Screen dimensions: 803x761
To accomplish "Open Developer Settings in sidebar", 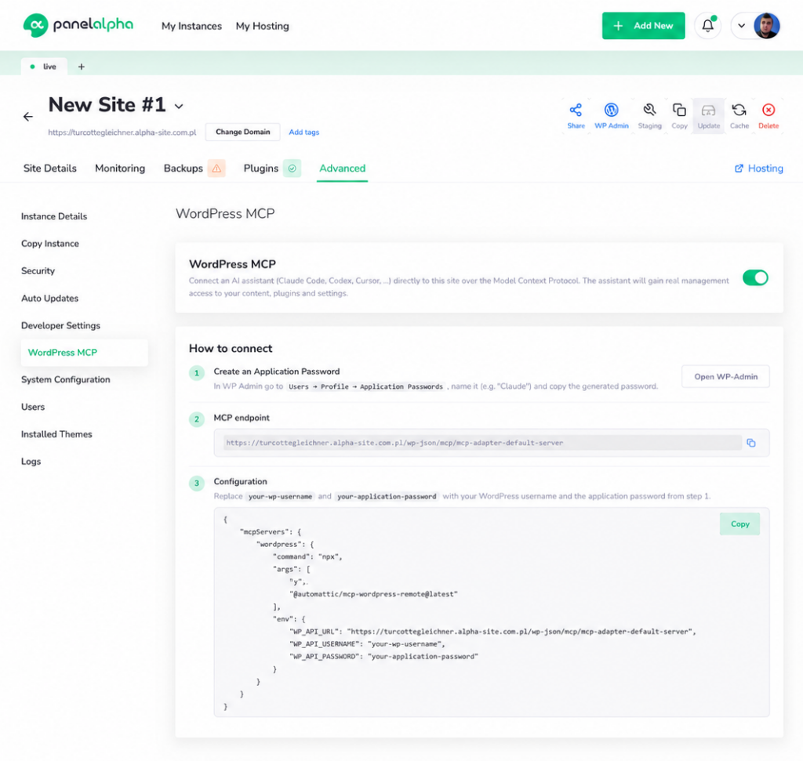I will point(60,325).
